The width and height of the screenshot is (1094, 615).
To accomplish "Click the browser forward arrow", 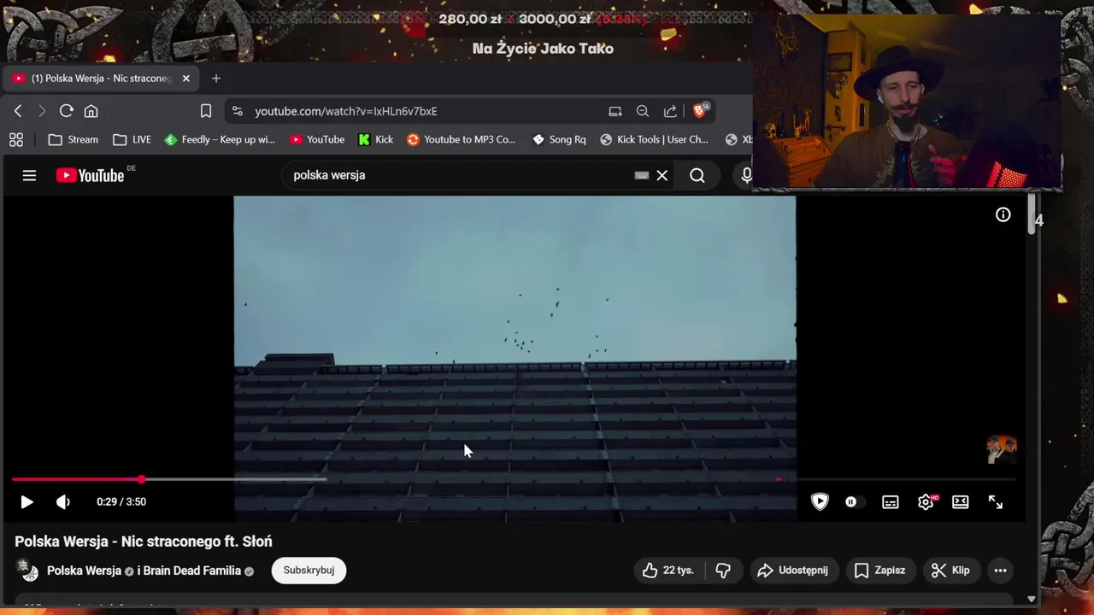I will [42, 111].
